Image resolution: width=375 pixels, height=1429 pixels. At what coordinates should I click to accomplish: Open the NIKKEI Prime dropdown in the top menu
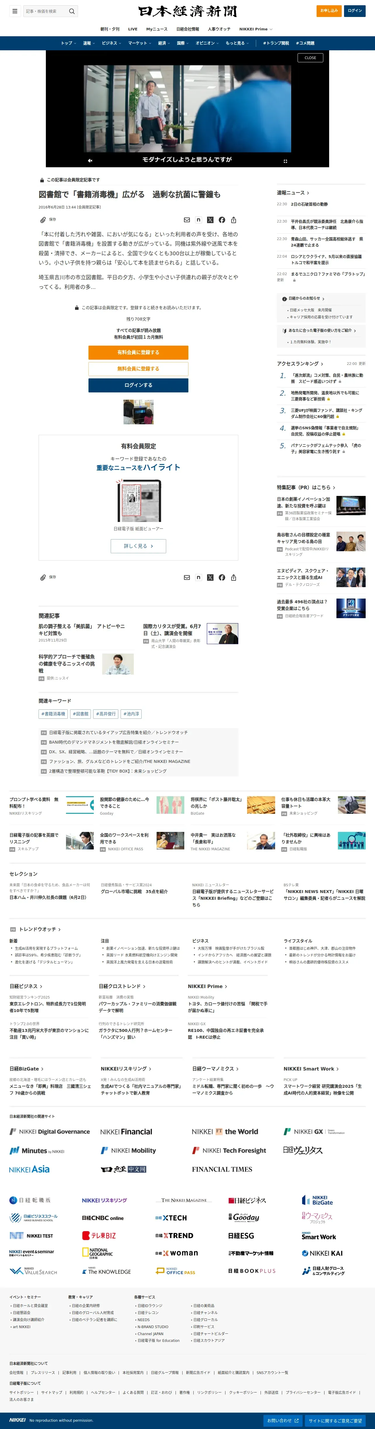(256, 29)
